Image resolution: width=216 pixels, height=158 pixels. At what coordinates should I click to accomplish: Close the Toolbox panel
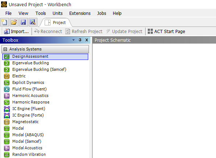(87, 40)
